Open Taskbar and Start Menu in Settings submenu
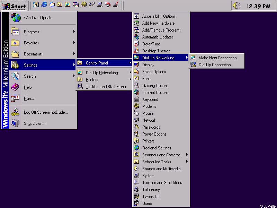Viewport: 277px width, 208px height. (x=105, y=87)
